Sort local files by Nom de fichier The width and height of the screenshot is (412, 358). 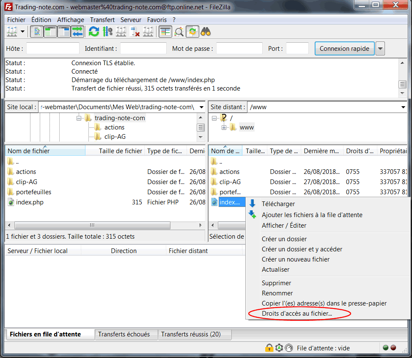pyautogui.click(x=45, y=151)
